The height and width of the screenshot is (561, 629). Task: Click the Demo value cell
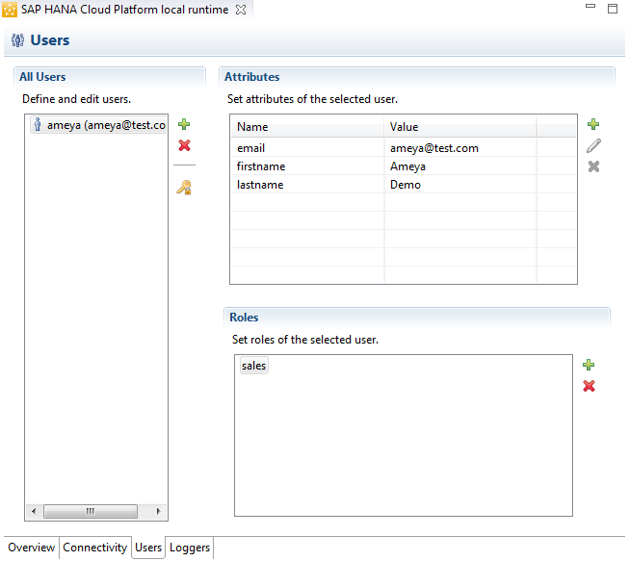pos(460,185)
